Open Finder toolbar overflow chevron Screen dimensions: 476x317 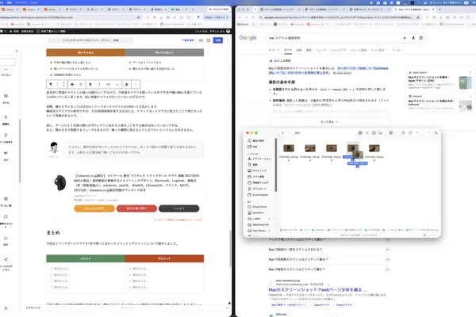tap(428, 133)
